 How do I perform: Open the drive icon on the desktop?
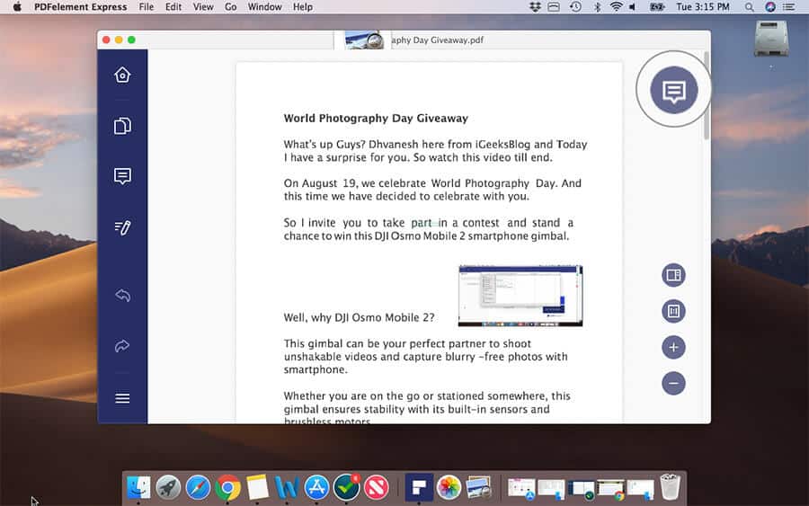click(x=771, y=38)
